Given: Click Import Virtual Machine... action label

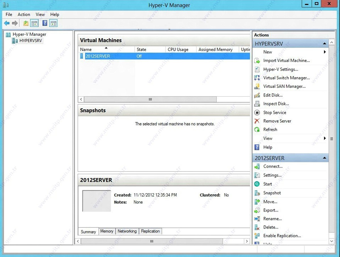Looking at the screenshot, I should (x=286, y=61).
